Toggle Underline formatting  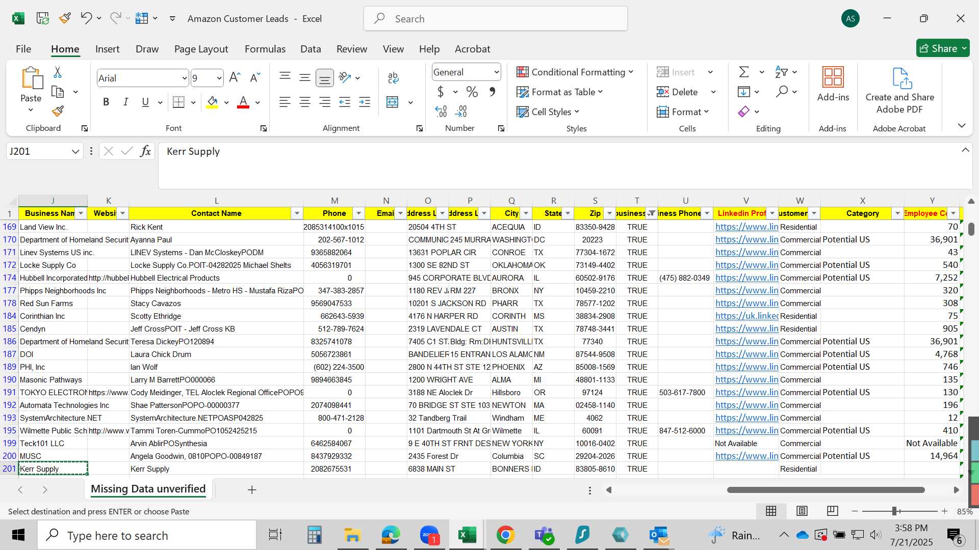coord(145,102)
